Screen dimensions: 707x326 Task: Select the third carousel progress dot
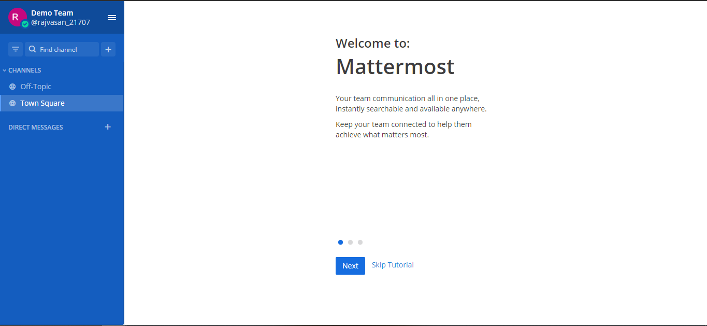pos(360,242)
